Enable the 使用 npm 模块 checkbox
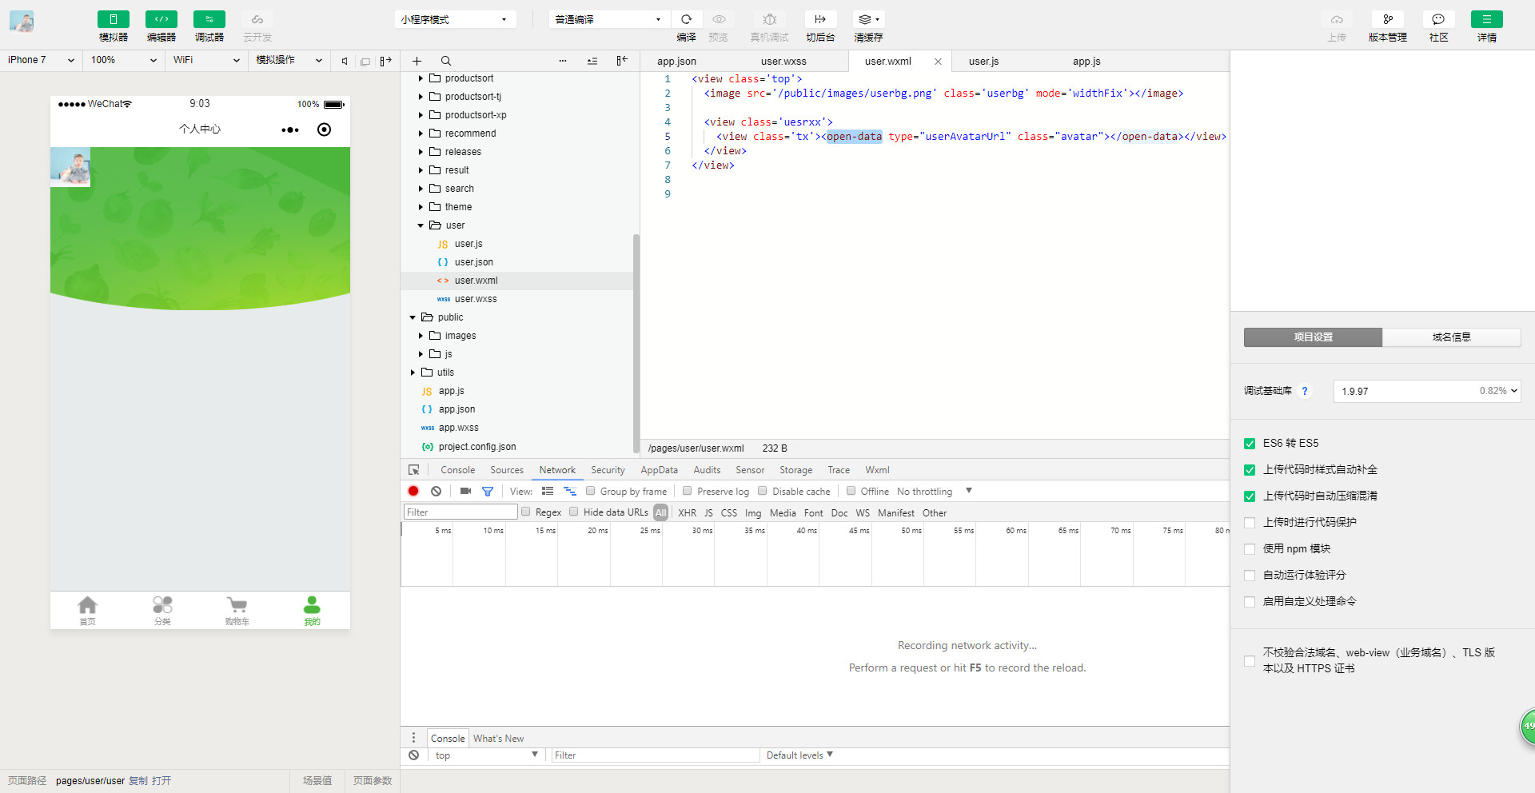Viewport: 1535px width, 793px height. [1250, 549]
